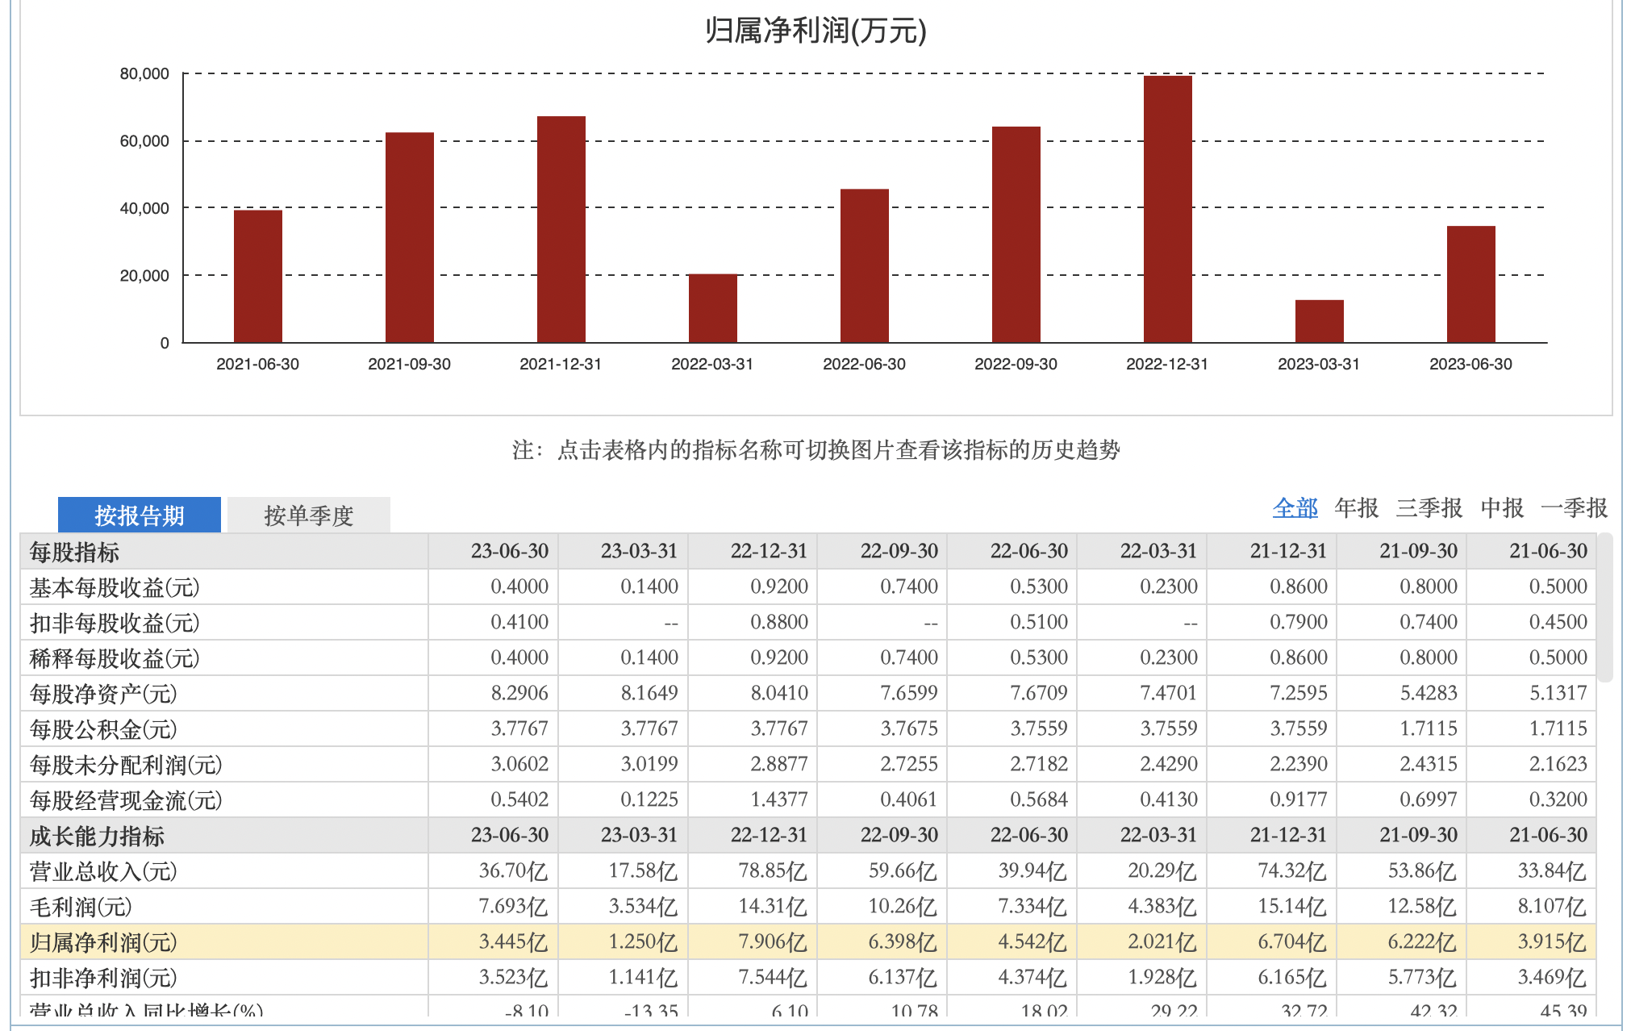
Task: Click the 2023-03-31 chart bar
Action: [x=1319, y=321]
